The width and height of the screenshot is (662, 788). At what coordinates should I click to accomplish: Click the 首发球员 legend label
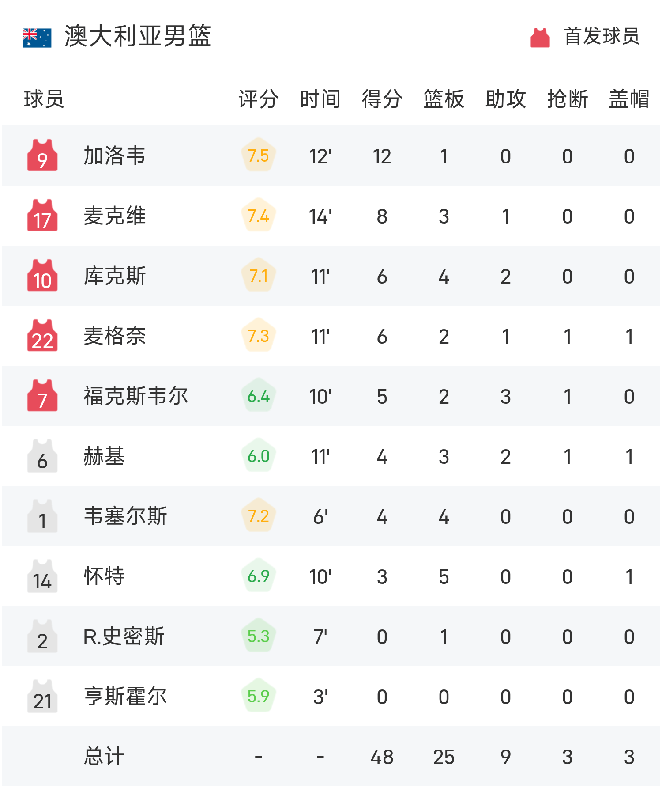[600, 37]
